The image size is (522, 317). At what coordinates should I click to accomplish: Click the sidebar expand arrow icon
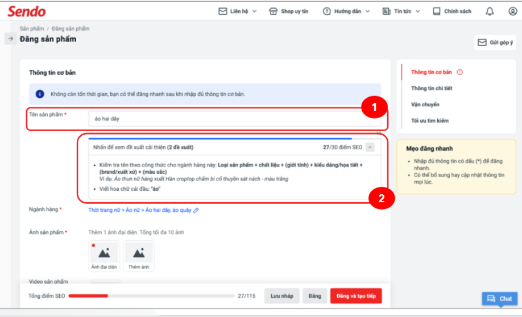[10, 39]
